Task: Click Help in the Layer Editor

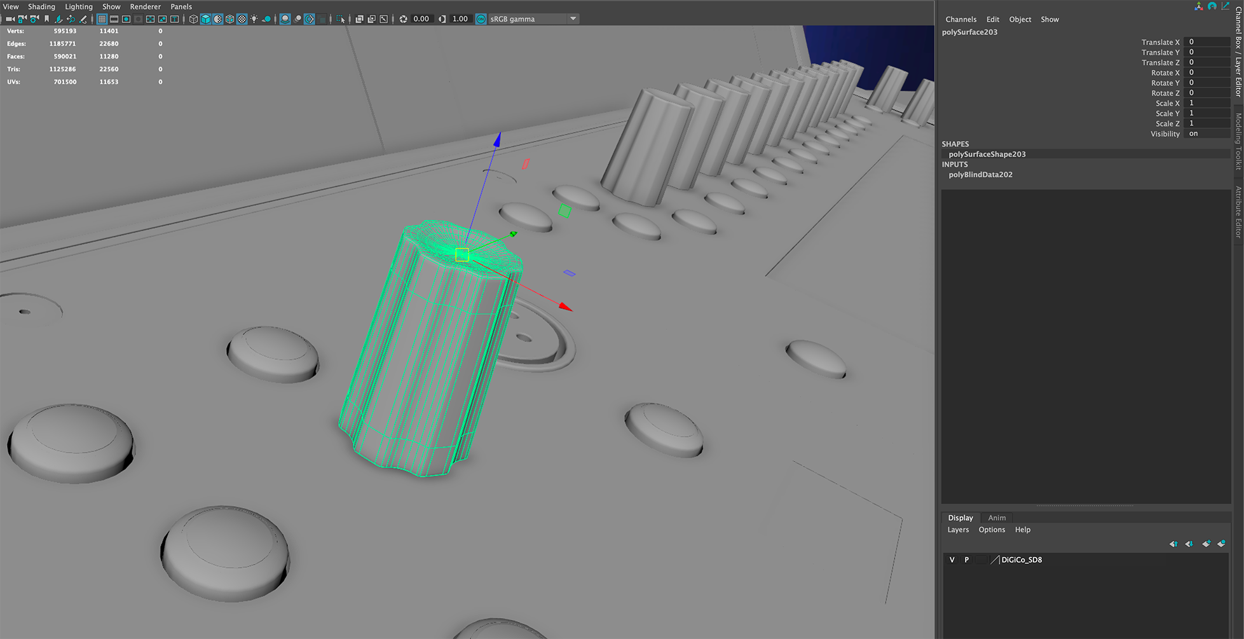Action: [1023, 529]
